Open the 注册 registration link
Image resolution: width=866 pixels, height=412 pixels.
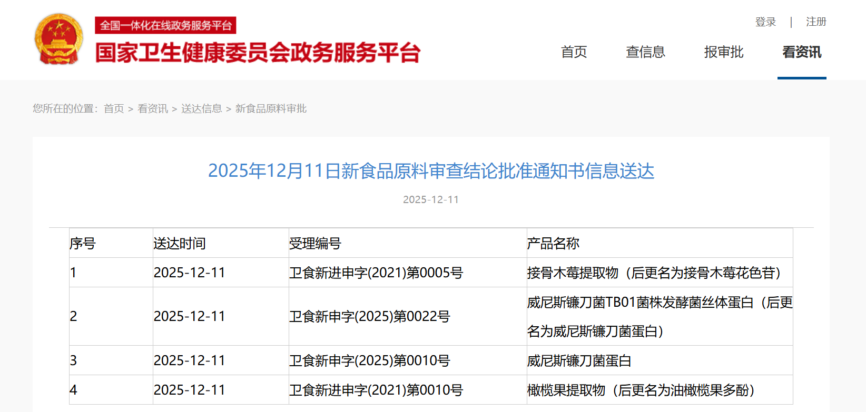pos(816,22)
